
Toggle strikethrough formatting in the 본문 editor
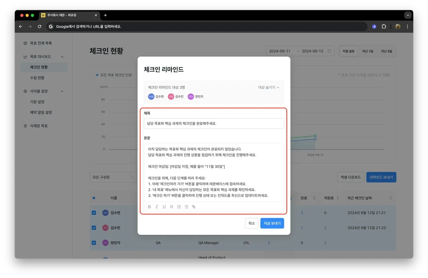pyautogui.click(x=172, y=207)
